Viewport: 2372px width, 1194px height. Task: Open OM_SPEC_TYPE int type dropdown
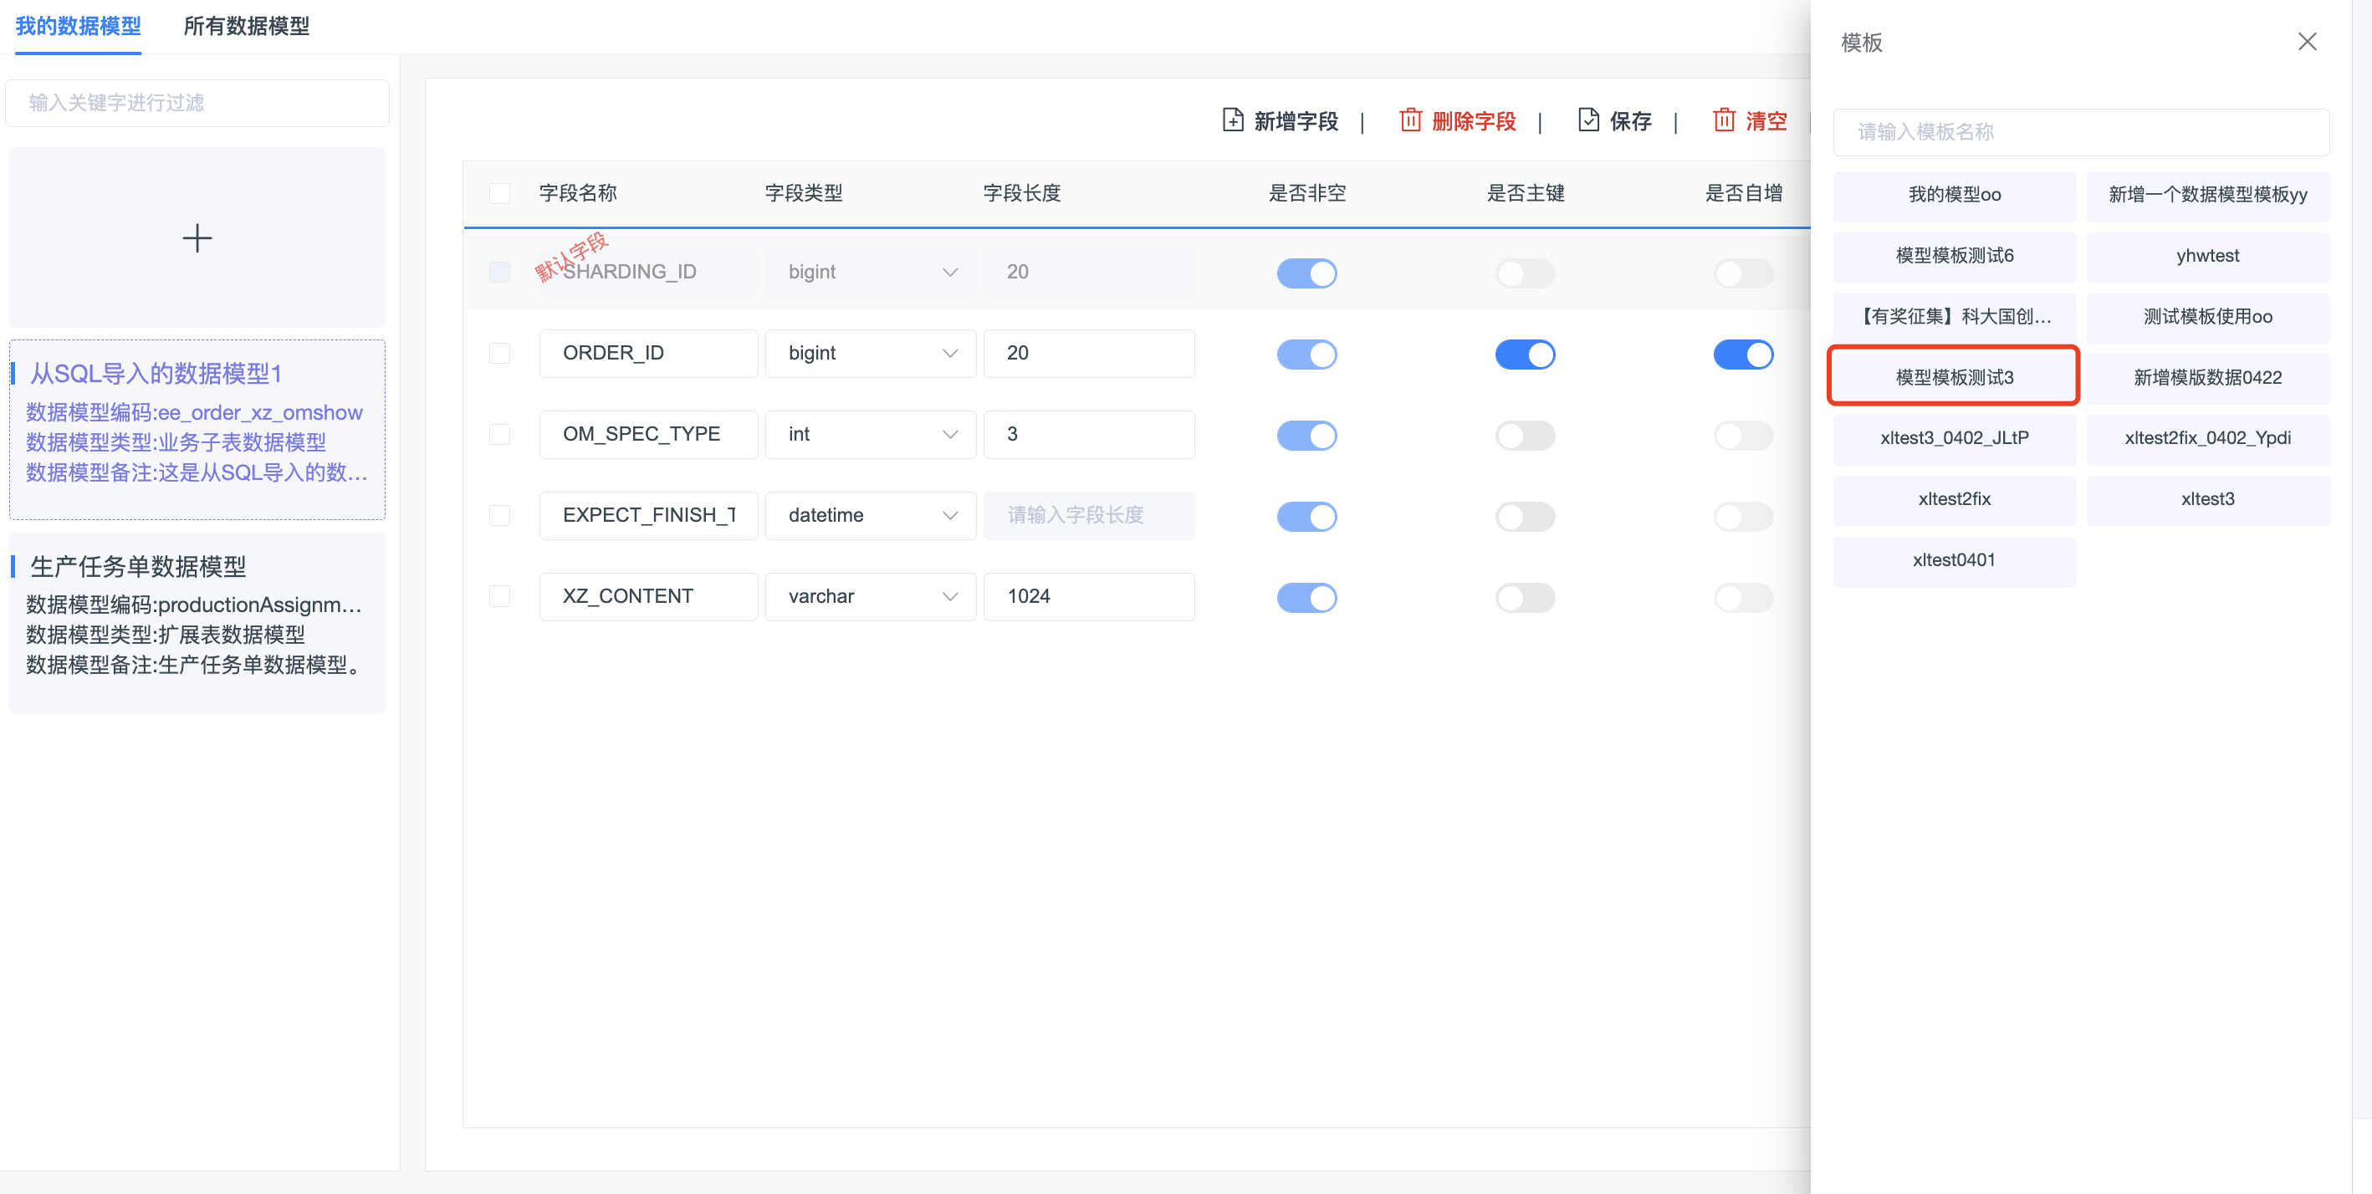[870, 435]
